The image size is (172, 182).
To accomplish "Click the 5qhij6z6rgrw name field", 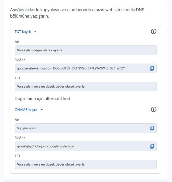I will 85,128.
